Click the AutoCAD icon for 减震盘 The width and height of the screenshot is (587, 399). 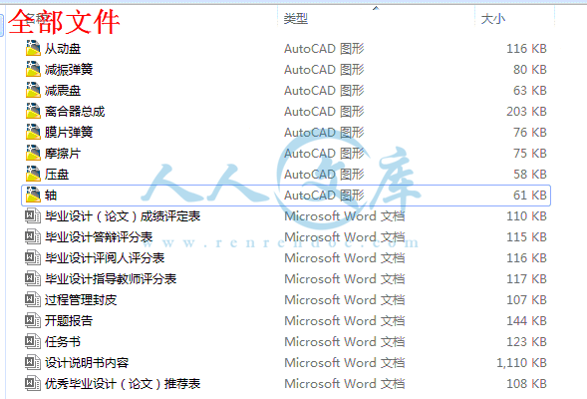tap(33, 90)
